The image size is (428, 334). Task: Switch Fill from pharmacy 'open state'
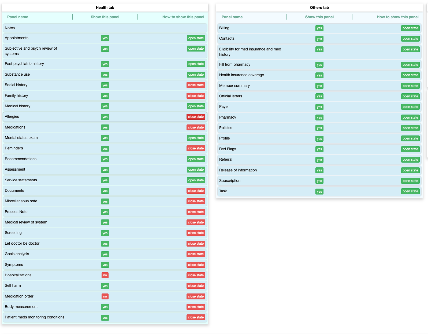410,65
